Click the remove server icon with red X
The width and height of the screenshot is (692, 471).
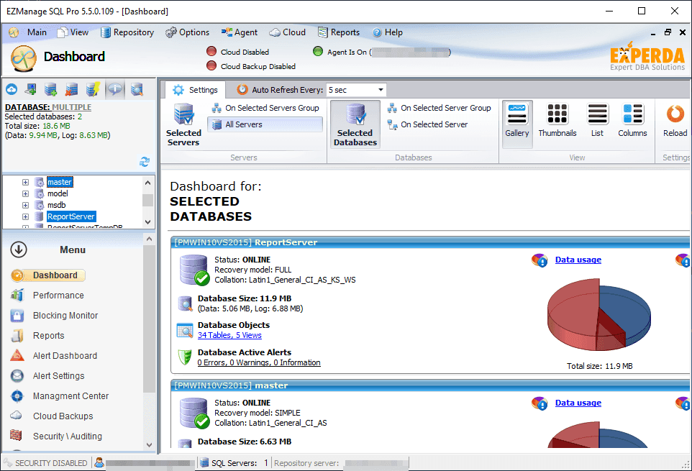(x=71, y=89)
